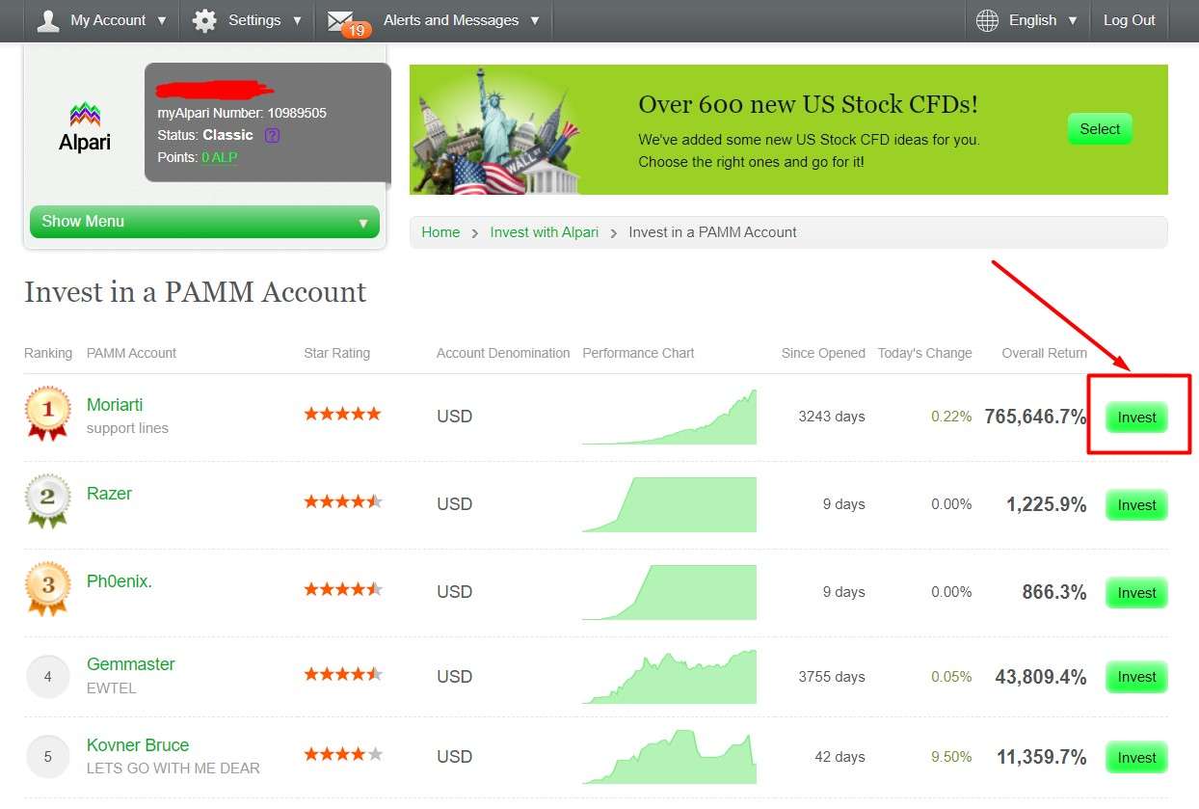Open the envelope alerts icon with badge 19
Image resolution: width=1199 pixels, height=809 pixels.
[348, 22]
